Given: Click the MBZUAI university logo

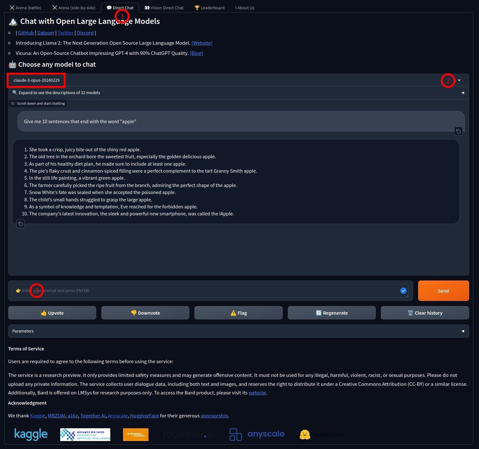Looking at the screenshot, I should 85,435.
